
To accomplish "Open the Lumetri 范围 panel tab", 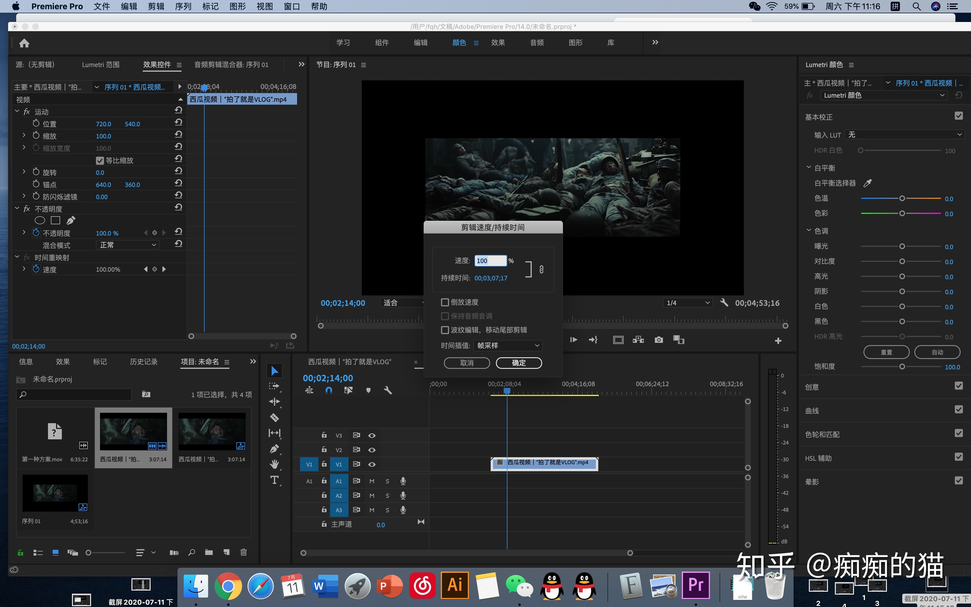I will click(x=100, y=65).
